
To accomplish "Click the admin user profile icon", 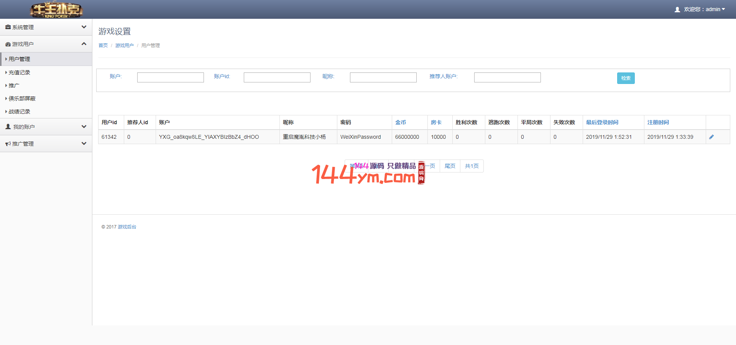I will click(x=677, y=10).
